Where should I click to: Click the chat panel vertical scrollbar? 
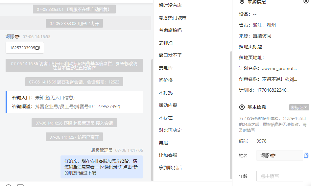(152, 120)
